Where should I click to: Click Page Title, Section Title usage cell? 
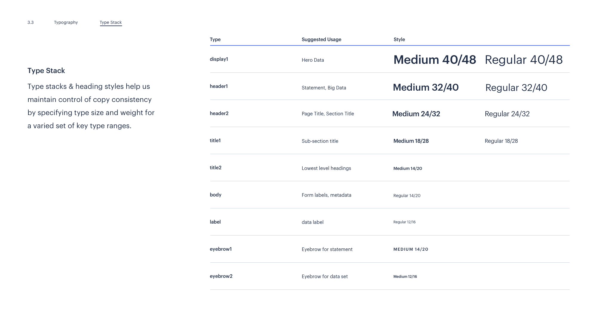click(328, 114)
